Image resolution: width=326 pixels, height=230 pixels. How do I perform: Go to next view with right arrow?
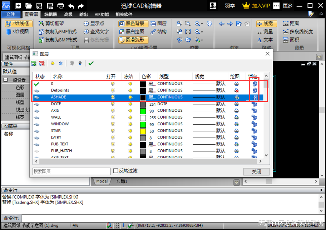tap(230, 24)
